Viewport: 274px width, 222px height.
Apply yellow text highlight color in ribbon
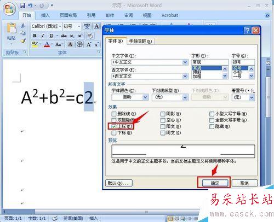[35, 44]
